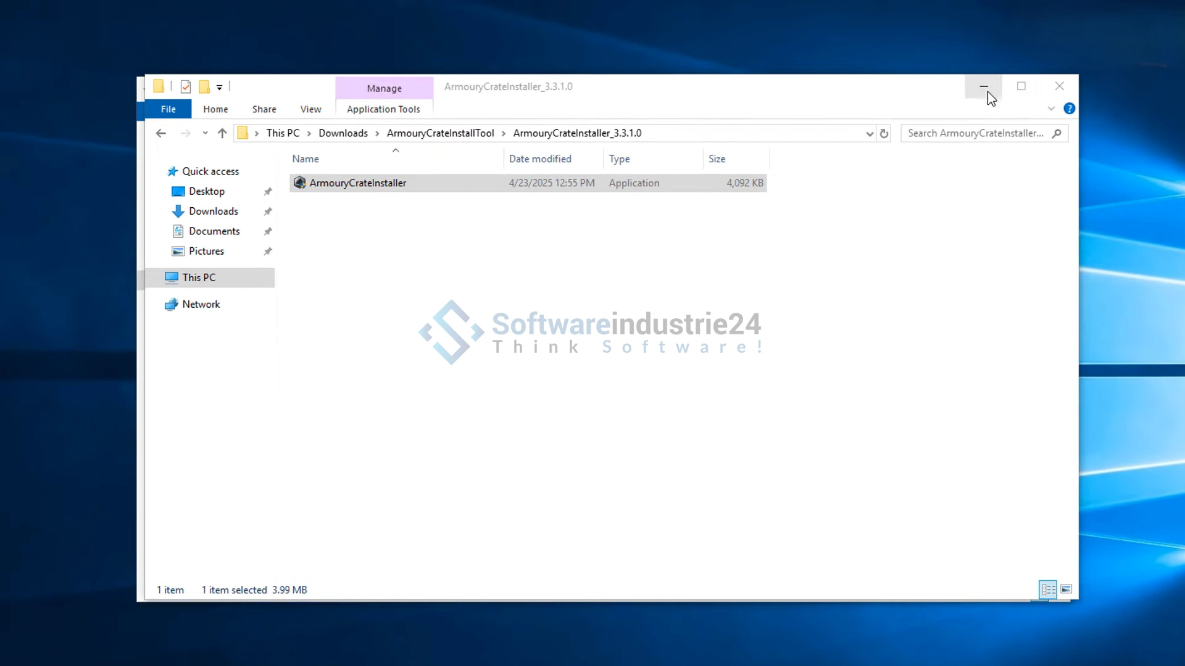This screenshot has width=1185, height=666.
Task: Switch to Details view layout icon
Action: [x=1047, y=590]
